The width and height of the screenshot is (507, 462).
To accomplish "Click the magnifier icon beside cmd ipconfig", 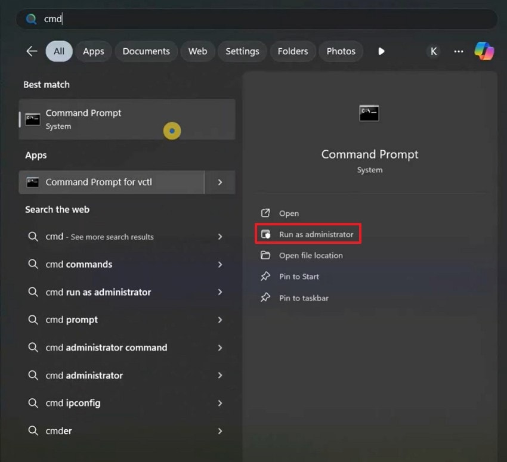I will pos(33,403).
